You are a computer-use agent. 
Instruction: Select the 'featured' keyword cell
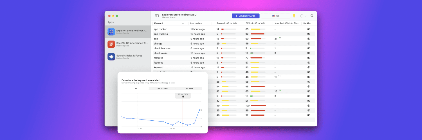pos(158,58)
